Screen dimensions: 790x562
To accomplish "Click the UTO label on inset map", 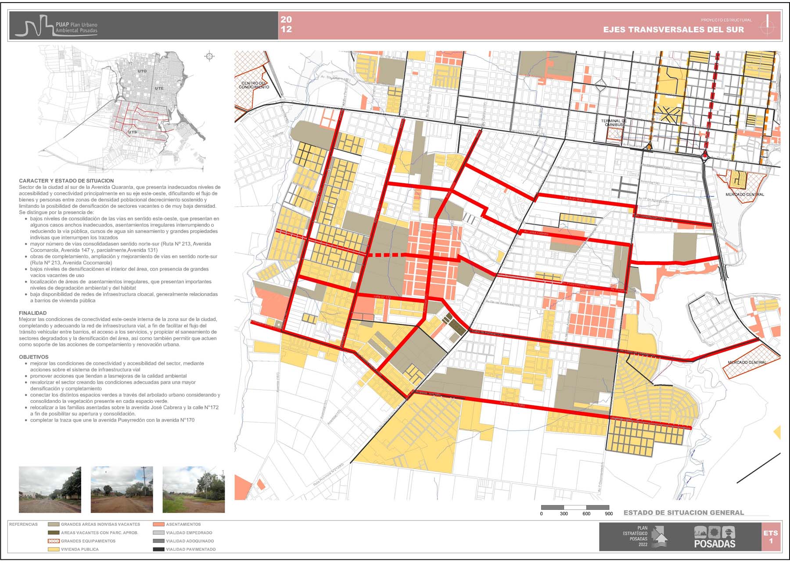I will click(142, 71).
